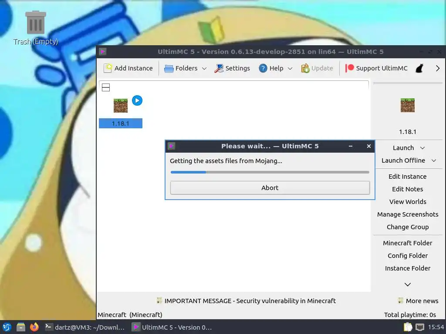Image resolution: width=446 pixels, height=334 pixels.
Task: Open the Trash desktop icon
Action: click(x=36, y=27)
